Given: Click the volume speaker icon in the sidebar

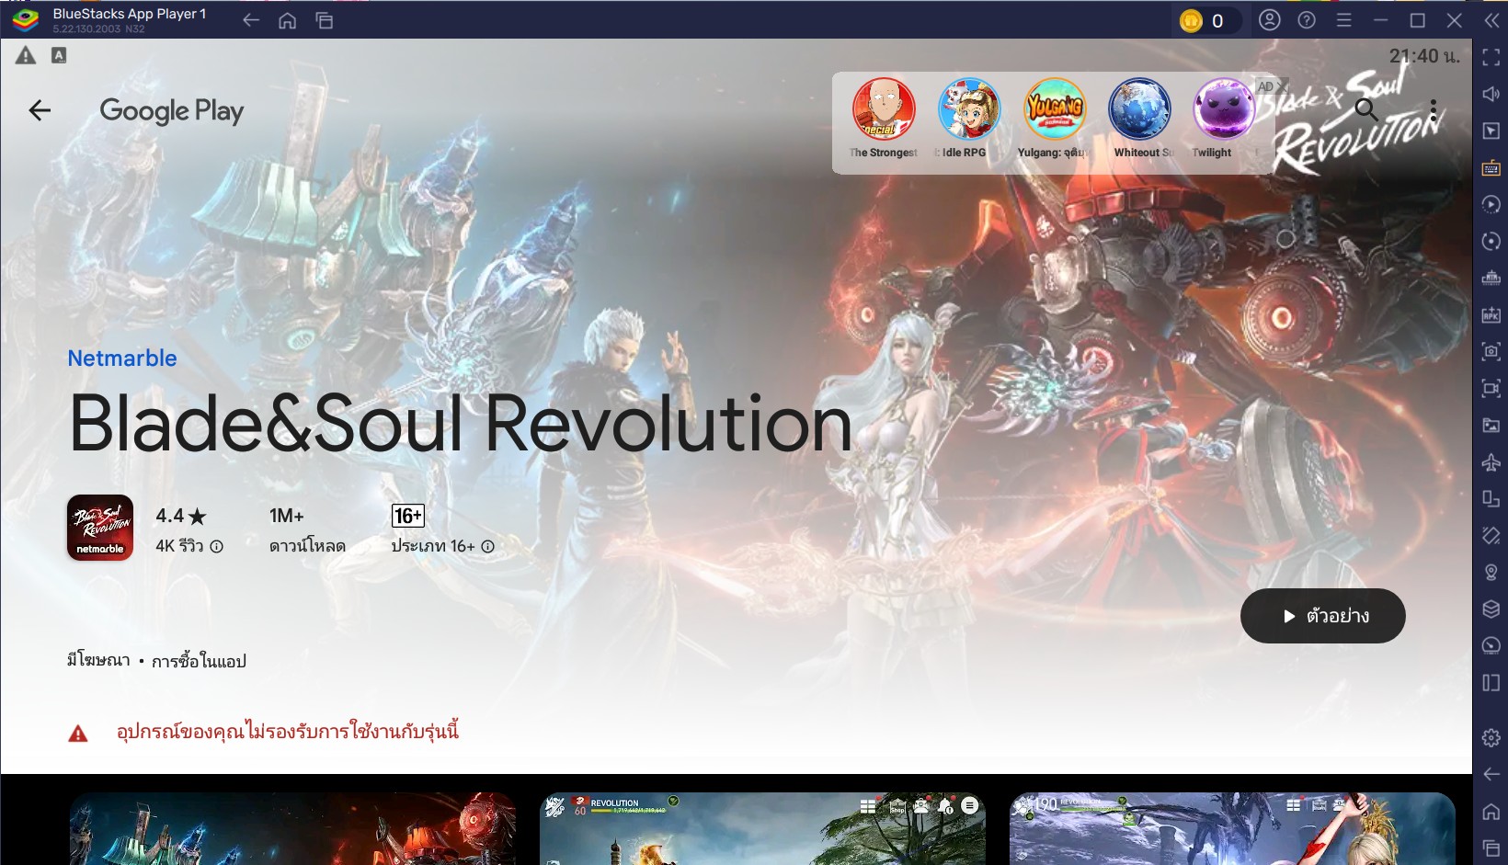Looking at the screenshot, I should pyautogui.click(x=1491, y=94).
